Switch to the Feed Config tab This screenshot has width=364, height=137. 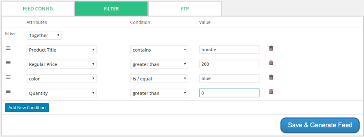pyautogui.click(x=38, y=9)
